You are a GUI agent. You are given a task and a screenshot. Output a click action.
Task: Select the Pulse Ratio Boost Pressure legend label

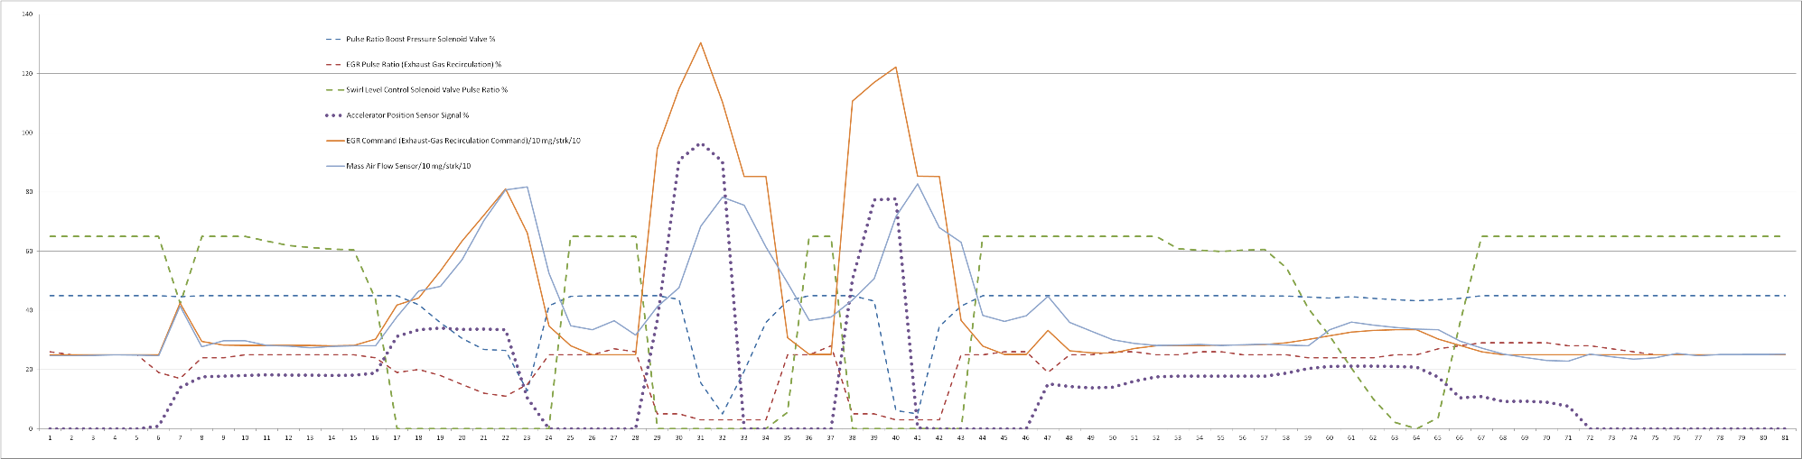tap(420, 40)
